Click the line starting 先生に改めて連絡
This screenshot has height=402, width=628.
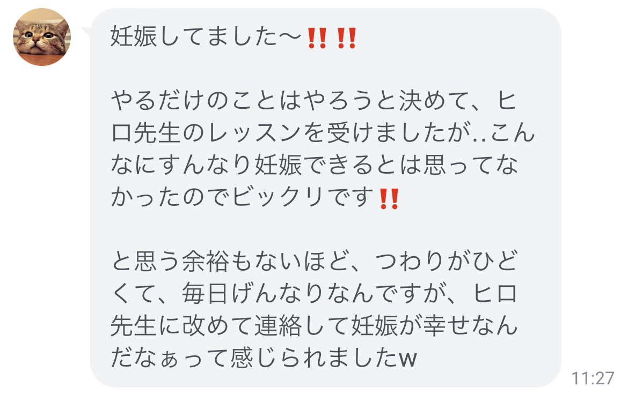pyautogui.click(x=315, y=325)
